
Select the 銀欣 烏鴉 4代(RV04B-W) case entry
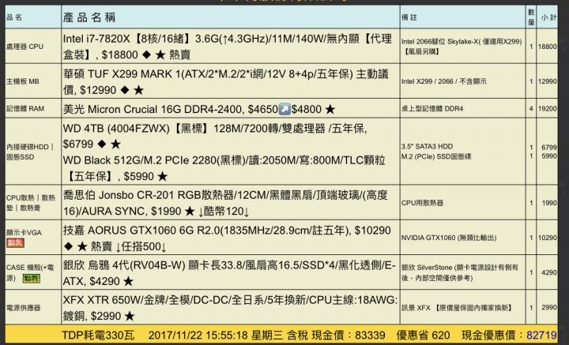click(229, 273)
